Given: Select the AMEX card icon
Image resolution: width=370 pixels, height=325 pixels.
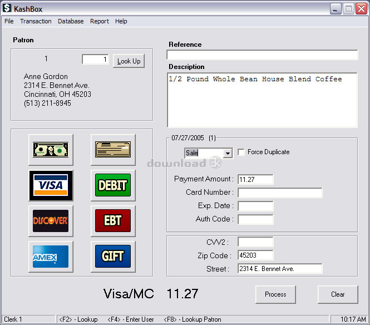Looking at the screenshot, I should pyautogui.click(x=51, y=257).
